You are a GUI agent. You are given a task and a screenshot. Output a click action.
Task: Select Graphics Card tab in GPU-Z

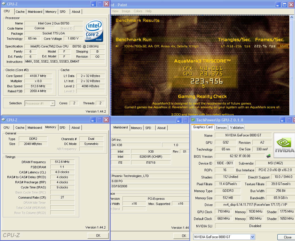pos(203,127)
